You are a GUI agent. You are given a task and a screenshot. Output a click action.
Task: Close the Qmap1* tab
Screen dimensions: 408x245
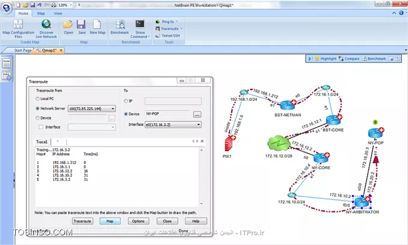coord(61,50)
